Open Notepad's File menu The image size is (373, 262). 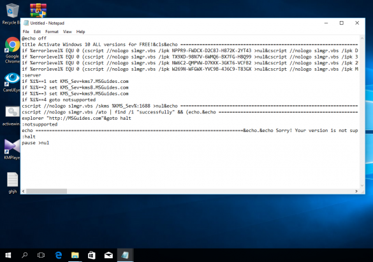coord(26,32)
